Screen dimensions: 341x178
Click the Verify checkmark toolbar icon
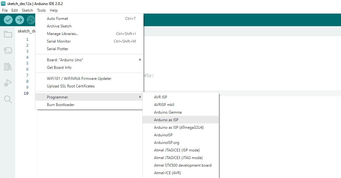8,20
